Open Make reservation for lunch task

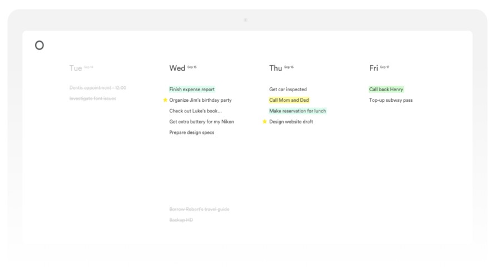[x=298, y=111]
